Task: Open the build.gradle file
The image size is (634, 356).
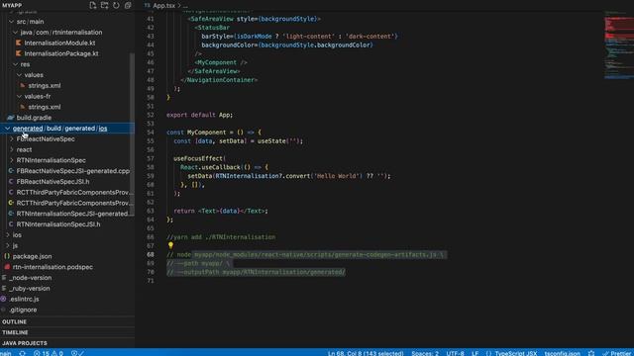Action: tap(34, 118)
